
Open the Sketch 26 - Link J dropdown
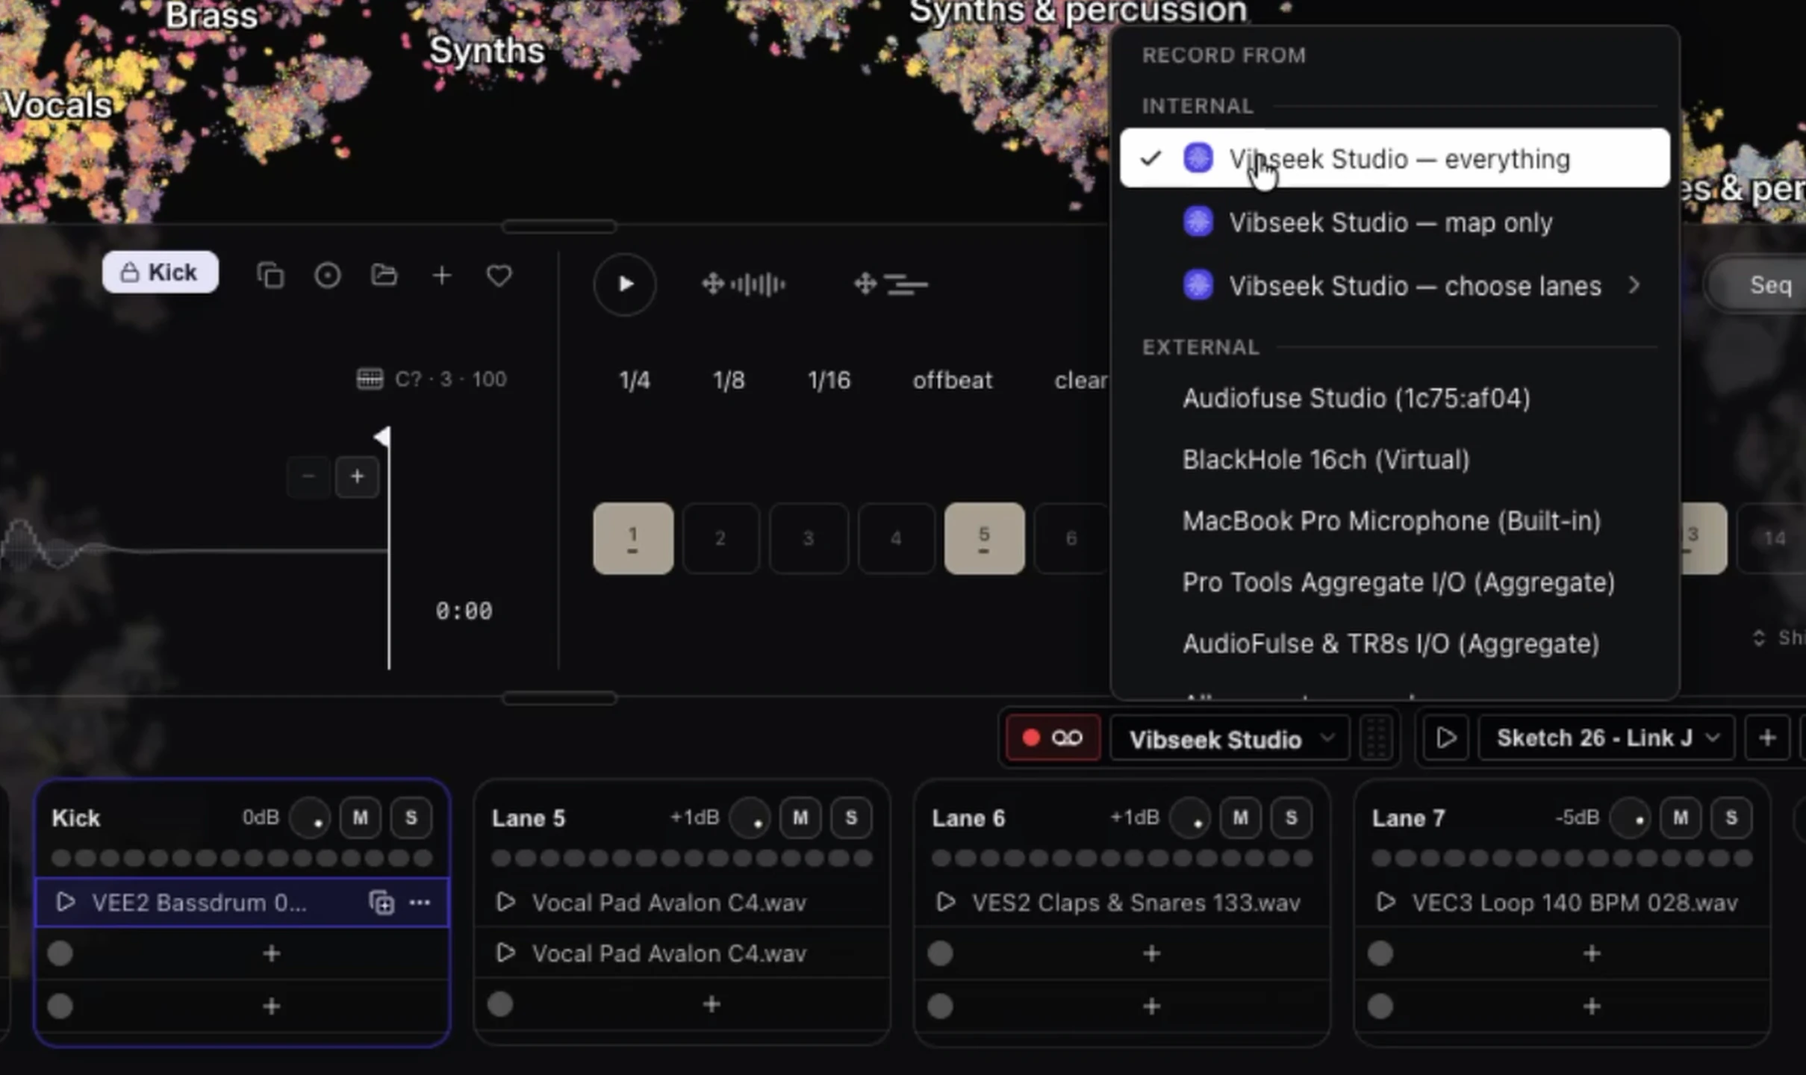point(1606,738)
